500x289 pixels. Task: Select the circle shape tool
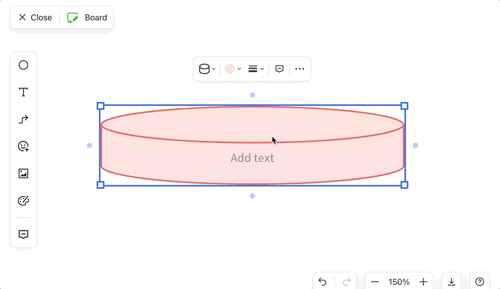23,65
